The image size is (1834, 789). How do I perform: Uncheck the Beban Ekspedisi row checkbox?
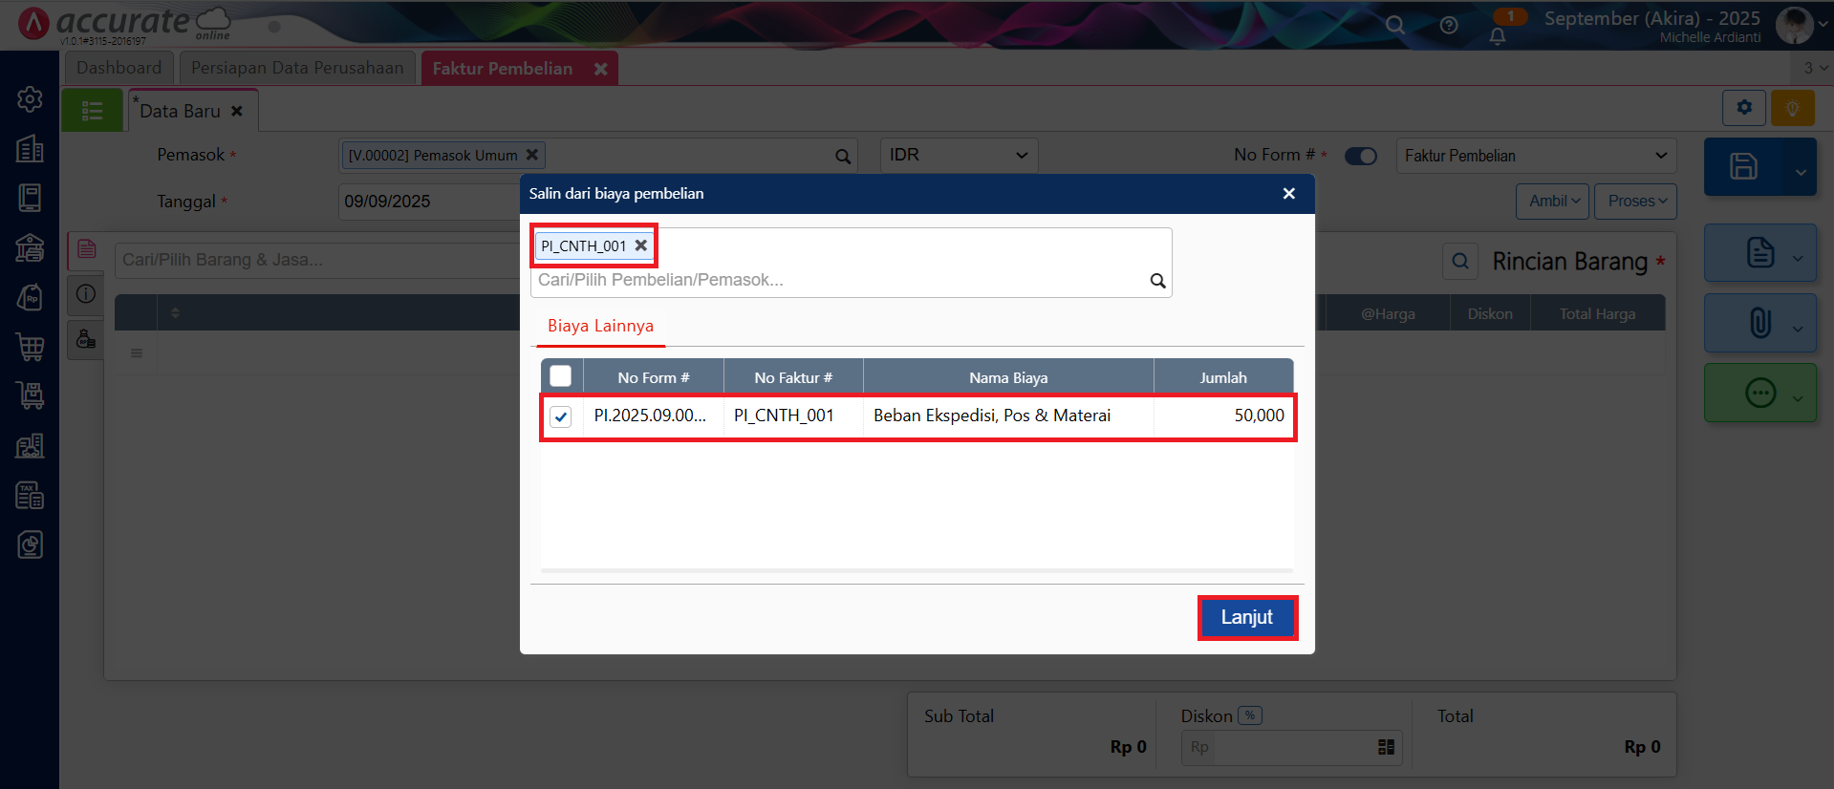tap(561, 416)
